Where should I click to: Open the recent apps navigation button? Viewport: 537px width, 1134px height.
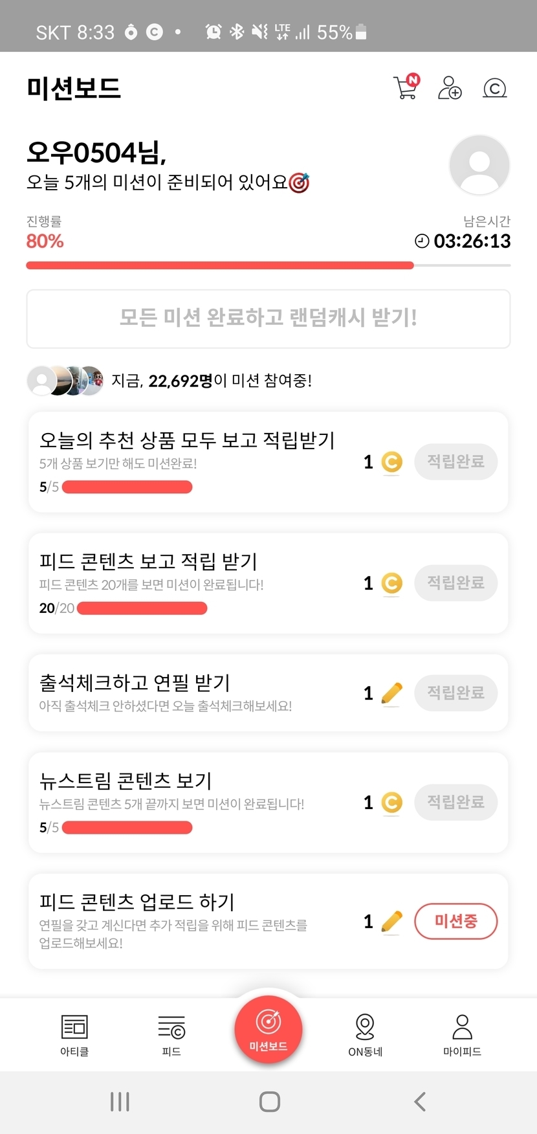pos(120,1102)
